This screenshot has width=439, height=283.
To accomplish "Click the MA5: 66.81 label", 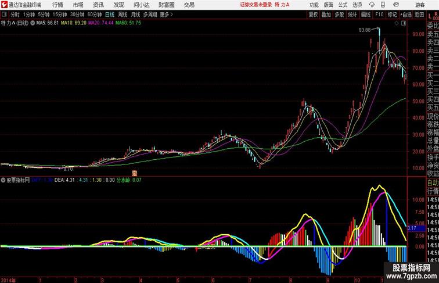I will click(47, 23).
